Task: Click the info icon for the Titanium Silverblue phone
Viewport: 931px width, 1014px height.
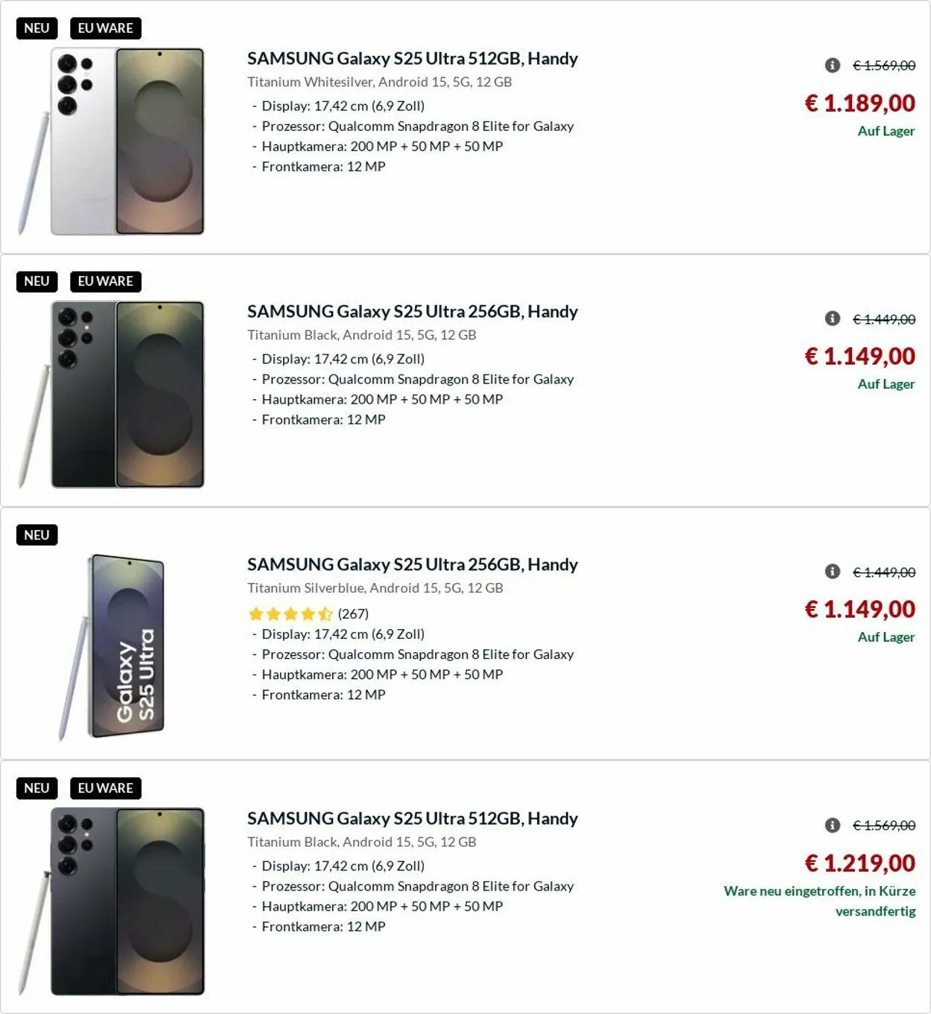Action: (x=833, y=572)
